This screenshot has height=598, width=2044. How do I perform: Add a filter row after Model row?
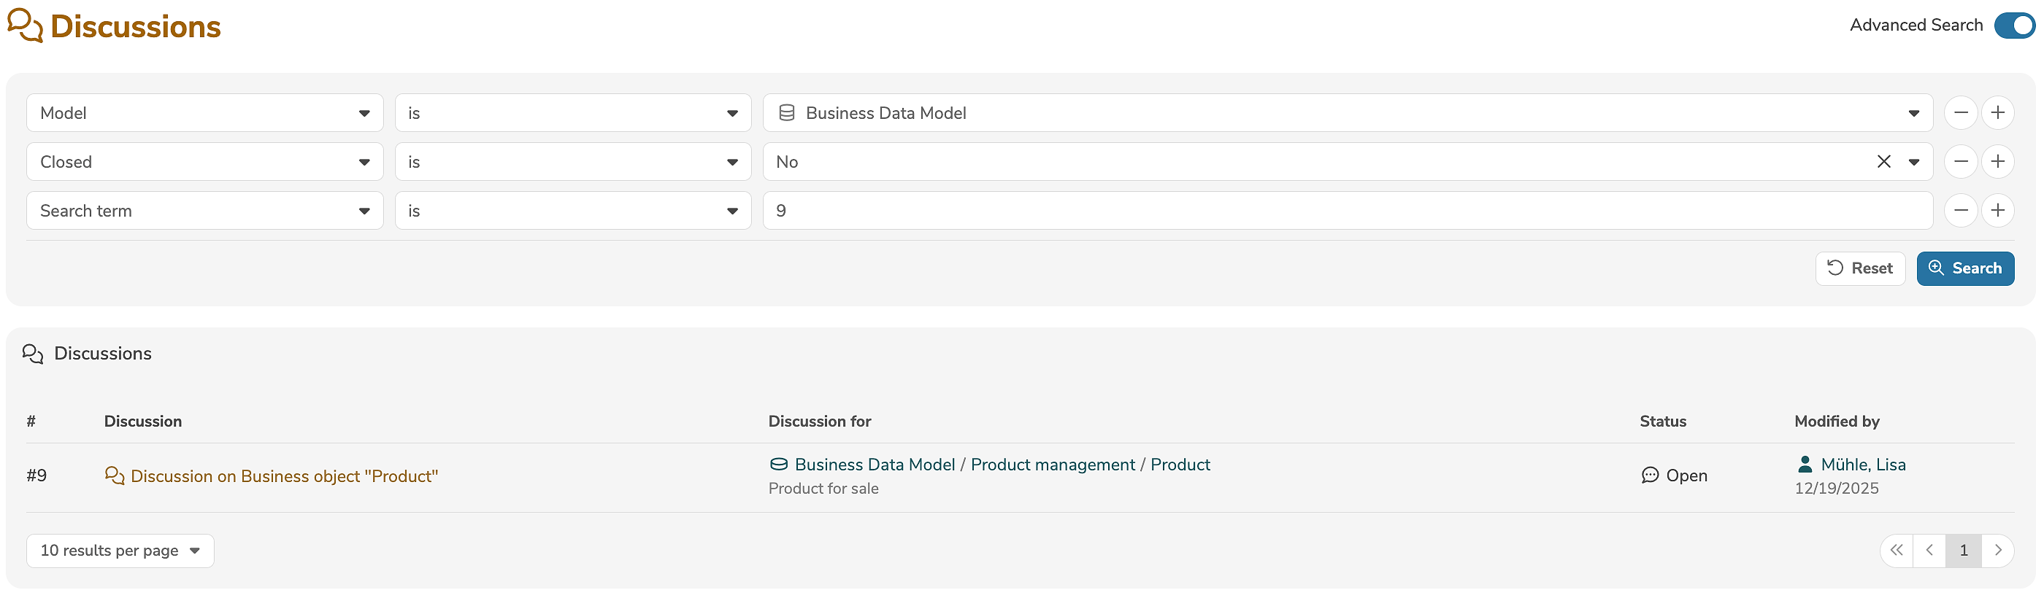[1997, 114]
